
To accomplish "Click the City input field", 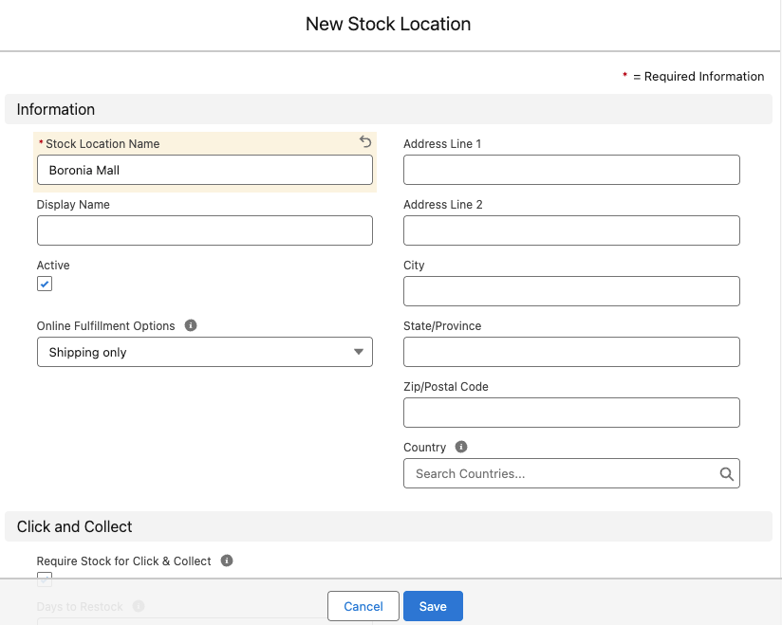I will pos(571,291).
